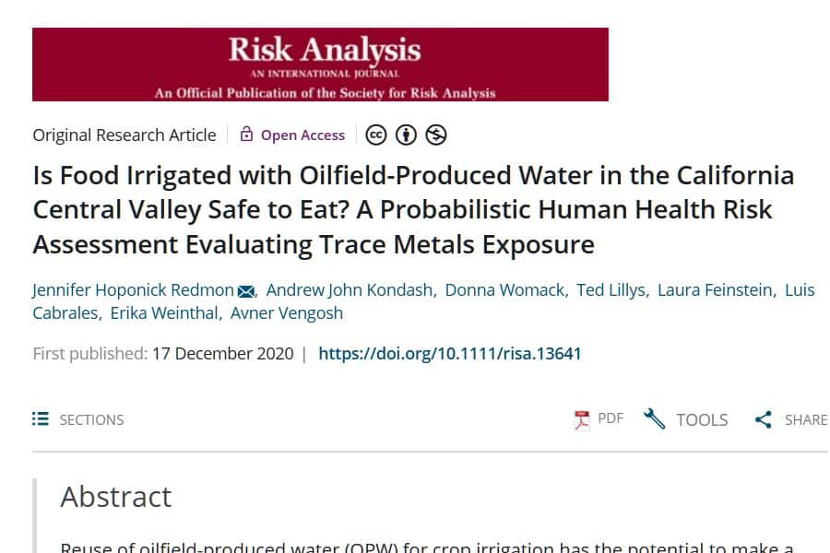Image resolution: width=830 pixels, height=553 pixels.
Task: Click the PDF document icon
Action: (x=582, y=419)
